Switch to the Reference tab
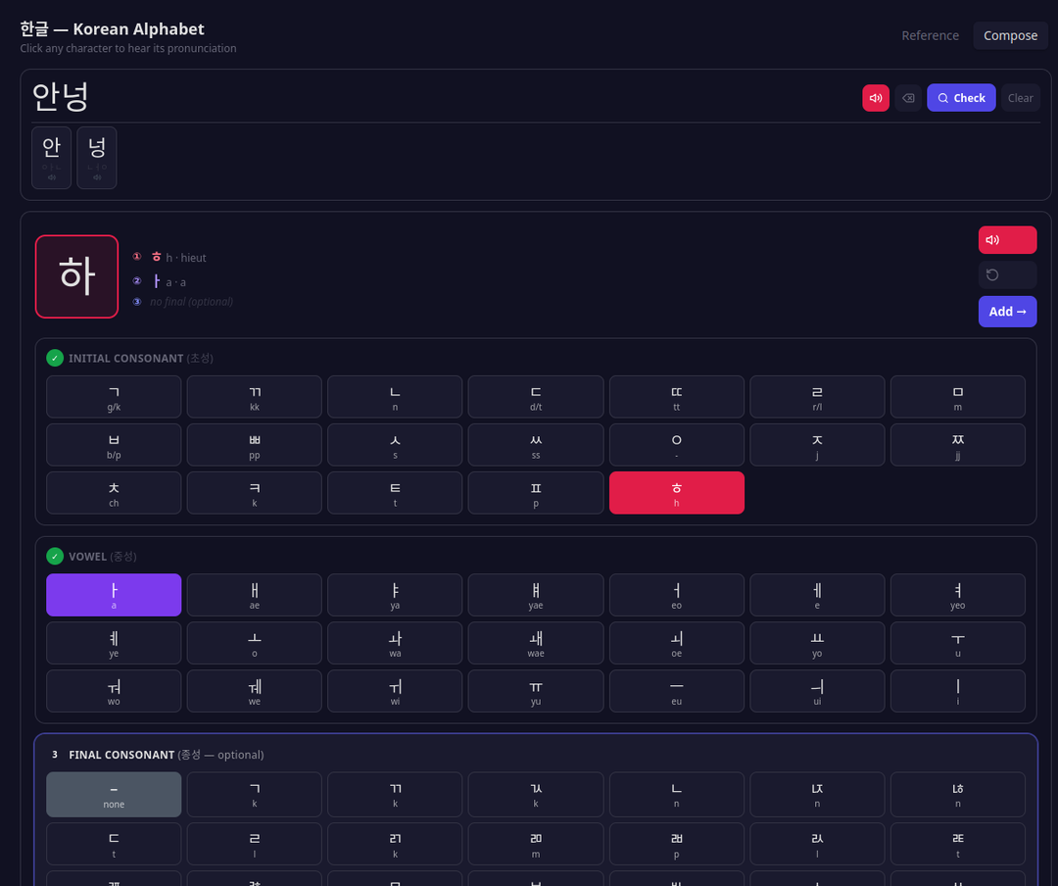1058x886 pixels. click(930, 35)
